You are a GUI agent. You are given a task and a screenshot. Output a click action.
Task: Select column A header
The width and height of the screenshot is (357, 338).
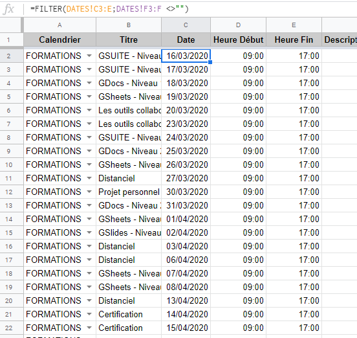click(x=60, y=25)
